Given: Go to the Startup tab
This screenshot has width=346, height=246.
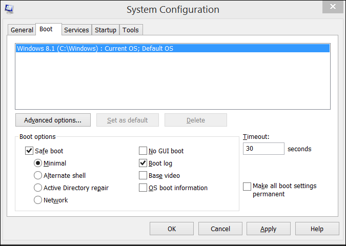Looking at the screenshot, I should [106, 30].
